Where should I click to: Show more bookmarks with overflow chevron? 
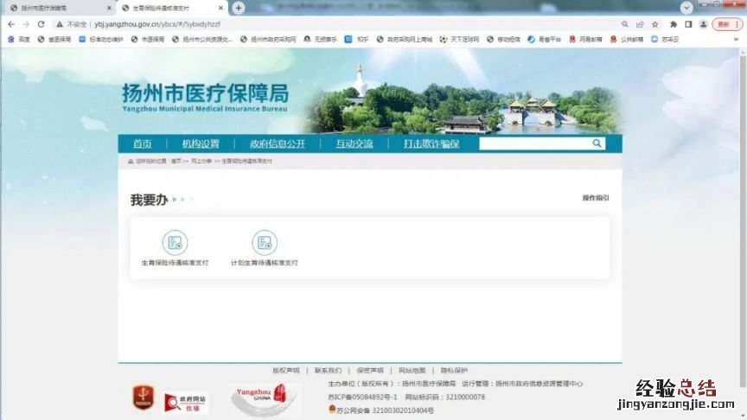click(736, 39)
